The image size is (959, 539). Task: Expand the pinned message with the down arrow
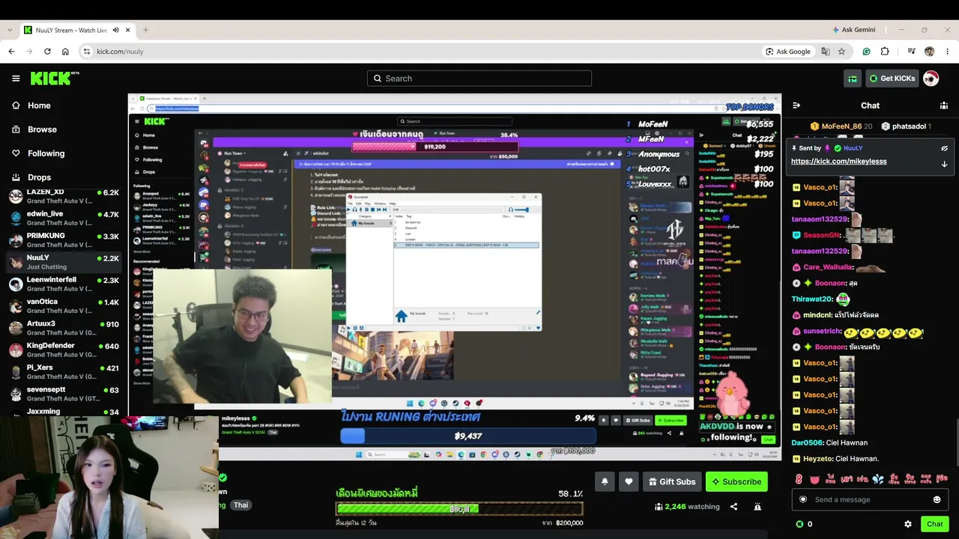(944, 164)
